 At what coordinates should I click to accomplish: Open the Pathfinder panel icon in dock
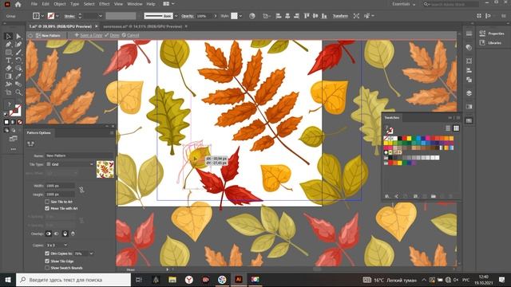469,80
